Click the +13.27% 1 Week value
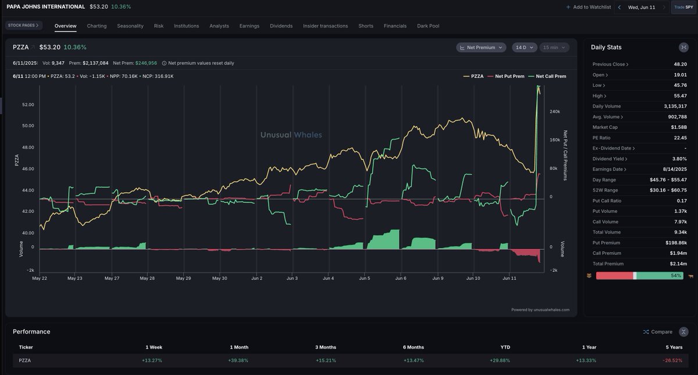Screen dimensions: 698x375 pyautogui.click(x=152, y=360)
